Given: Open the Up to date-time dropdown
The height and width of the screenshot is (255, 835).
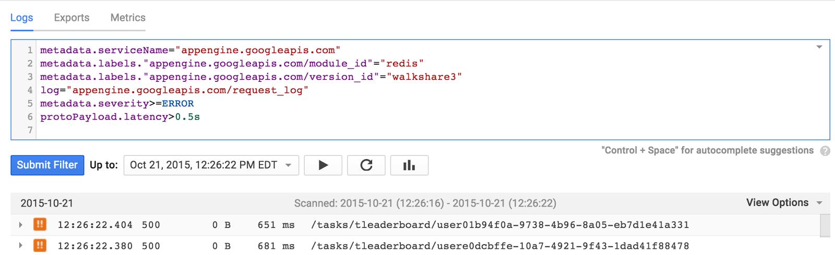Looking at the screenshot, I should coord(211,165).
